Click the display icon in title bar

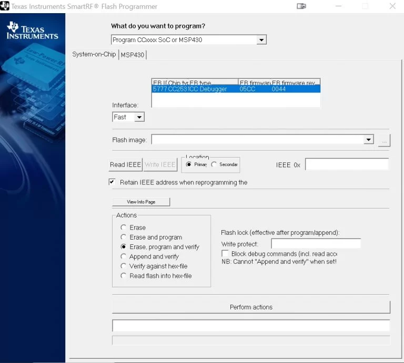tap(301, 6)
